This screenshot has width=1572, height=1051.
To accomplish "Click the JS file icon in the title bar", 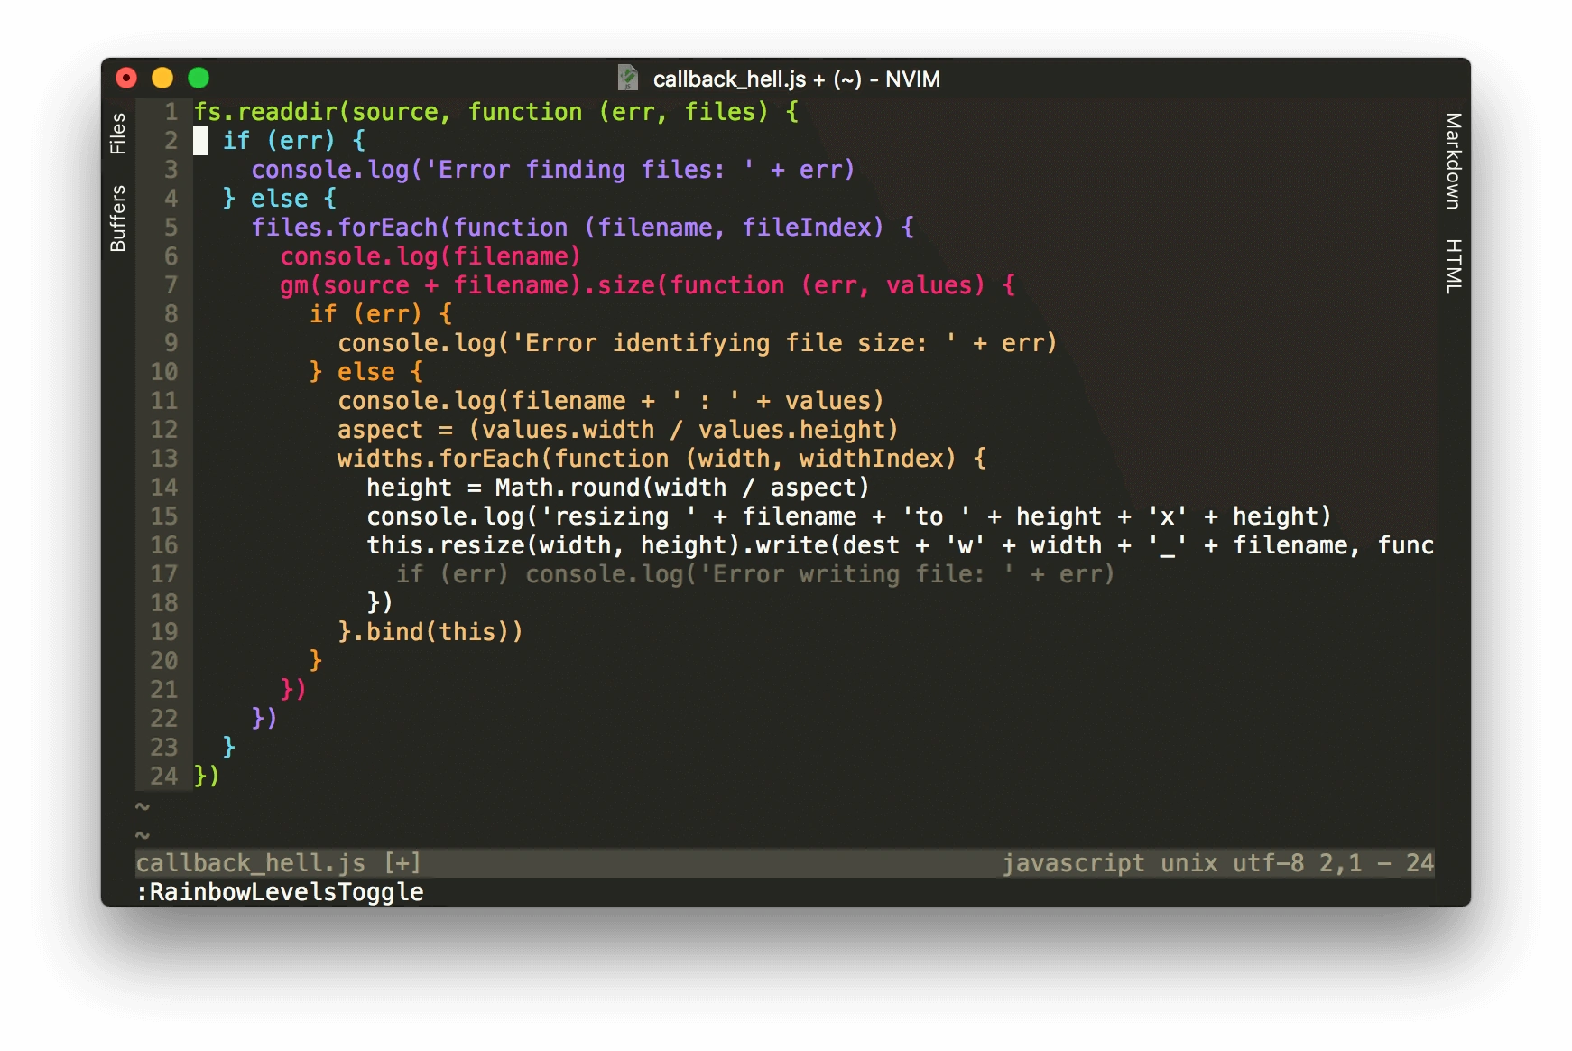I will 628,79.
